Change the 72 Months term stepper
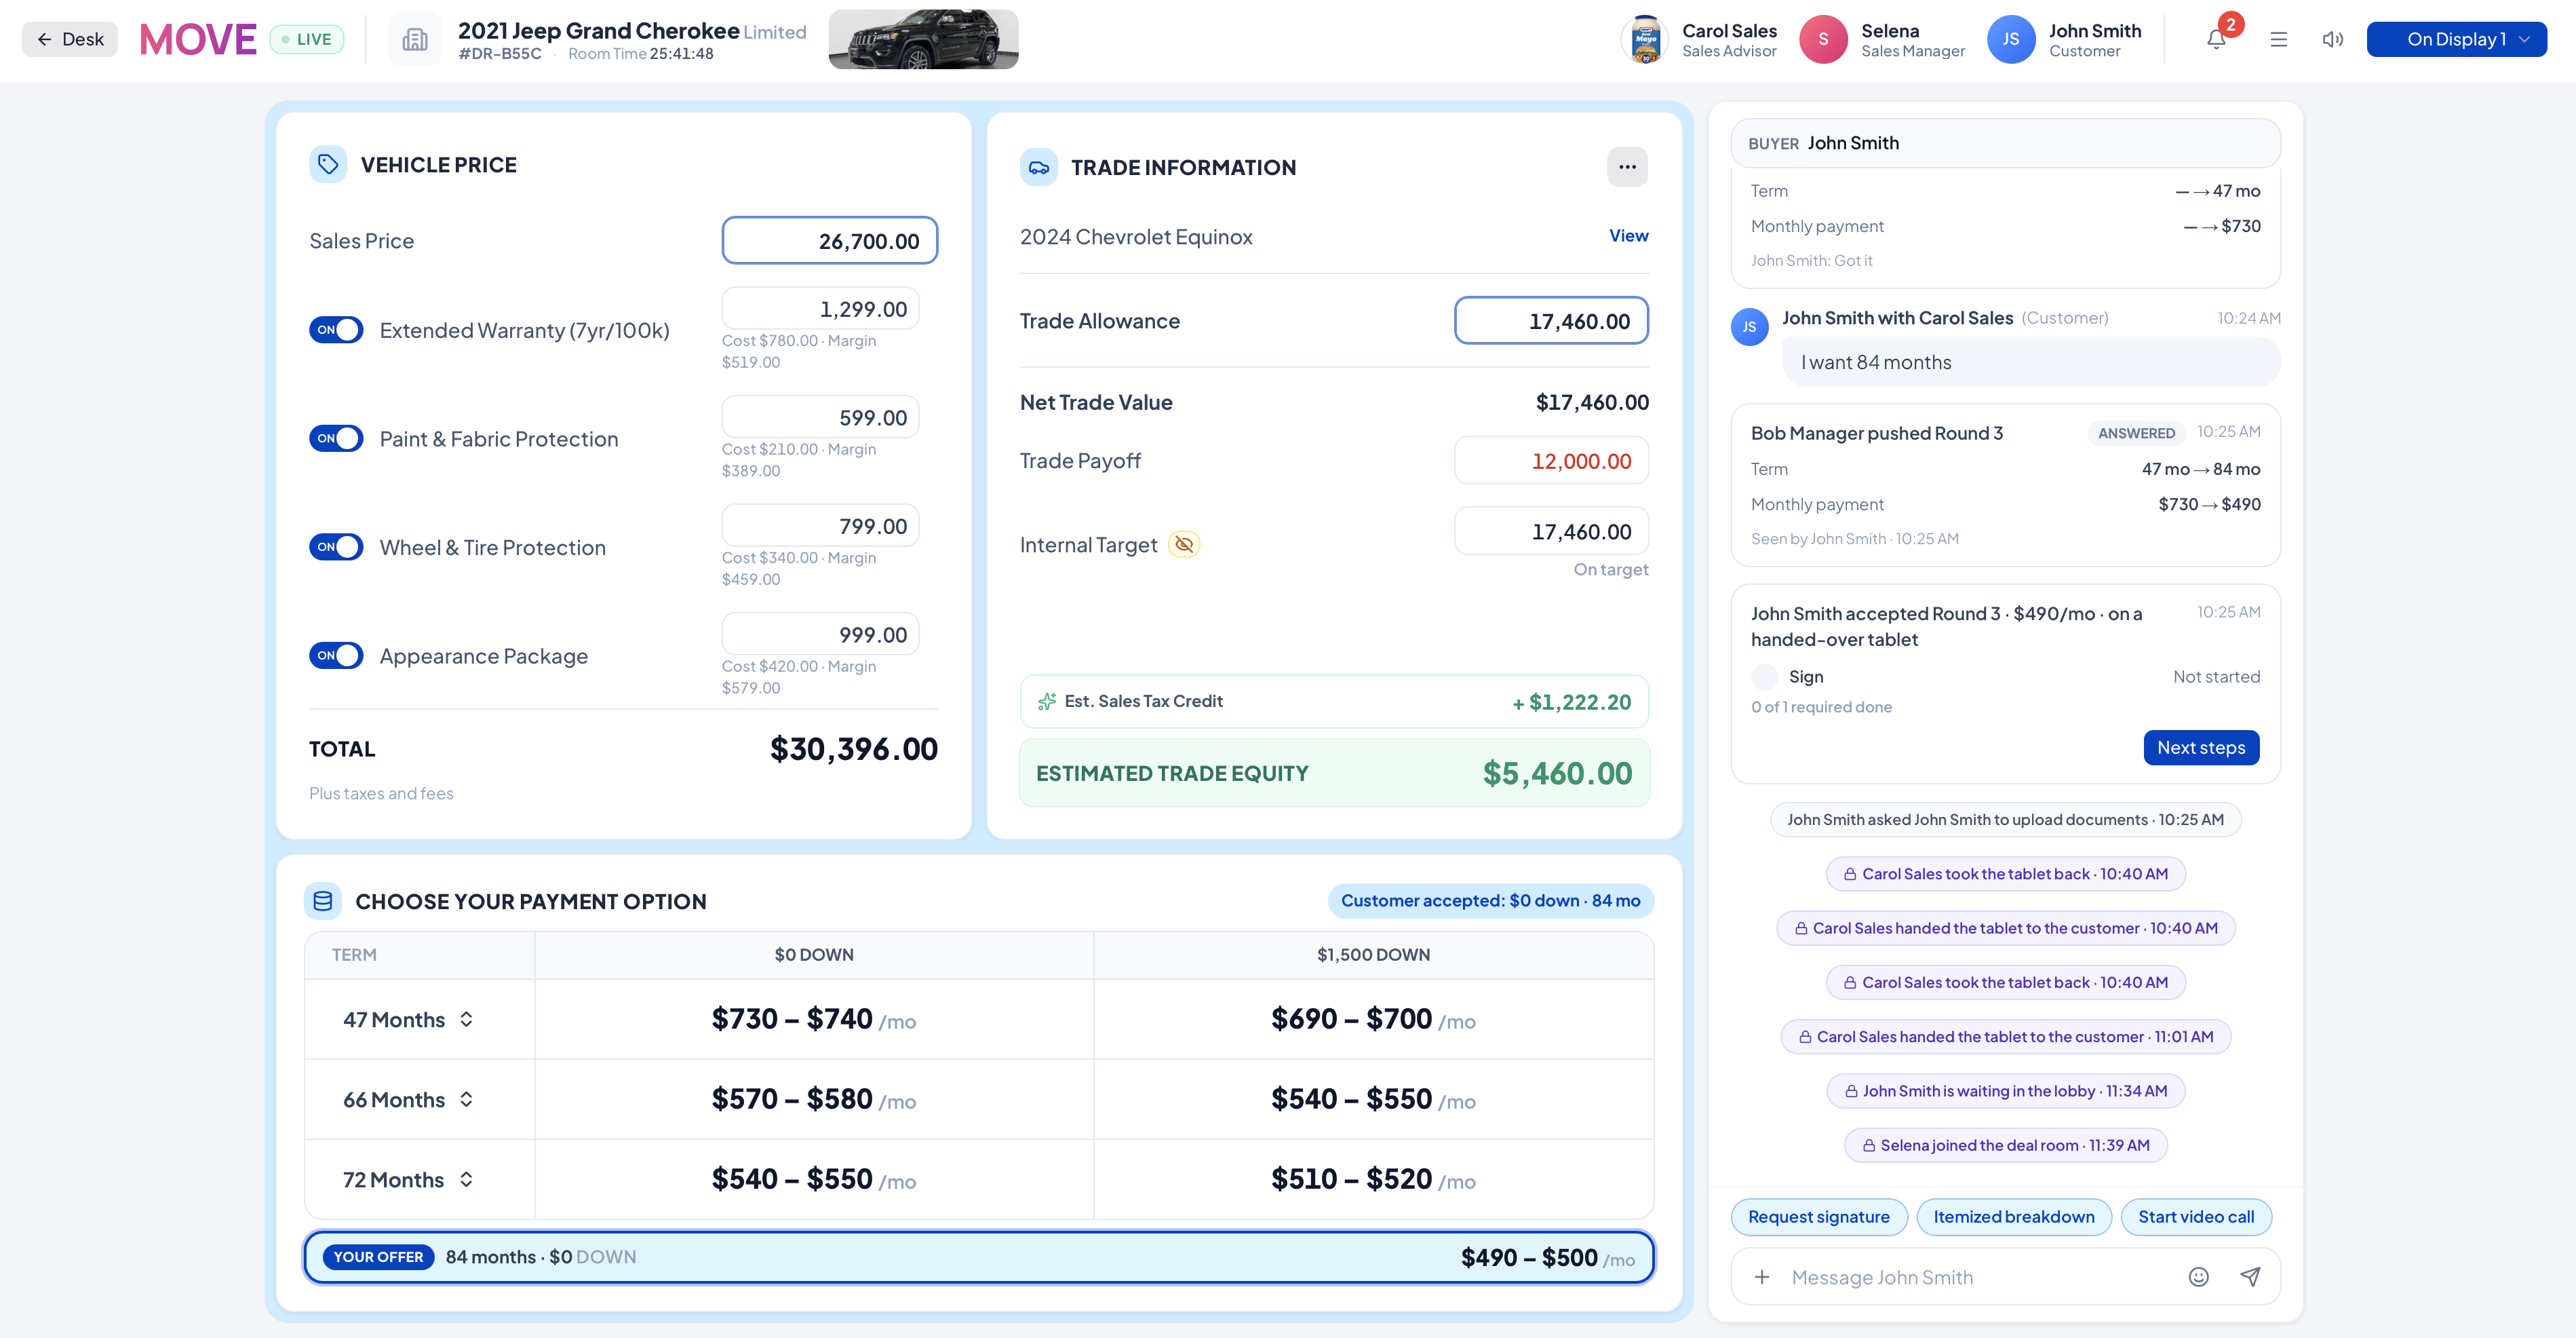Viewport: 2576px width, 1338px height. pos(466,1179)
